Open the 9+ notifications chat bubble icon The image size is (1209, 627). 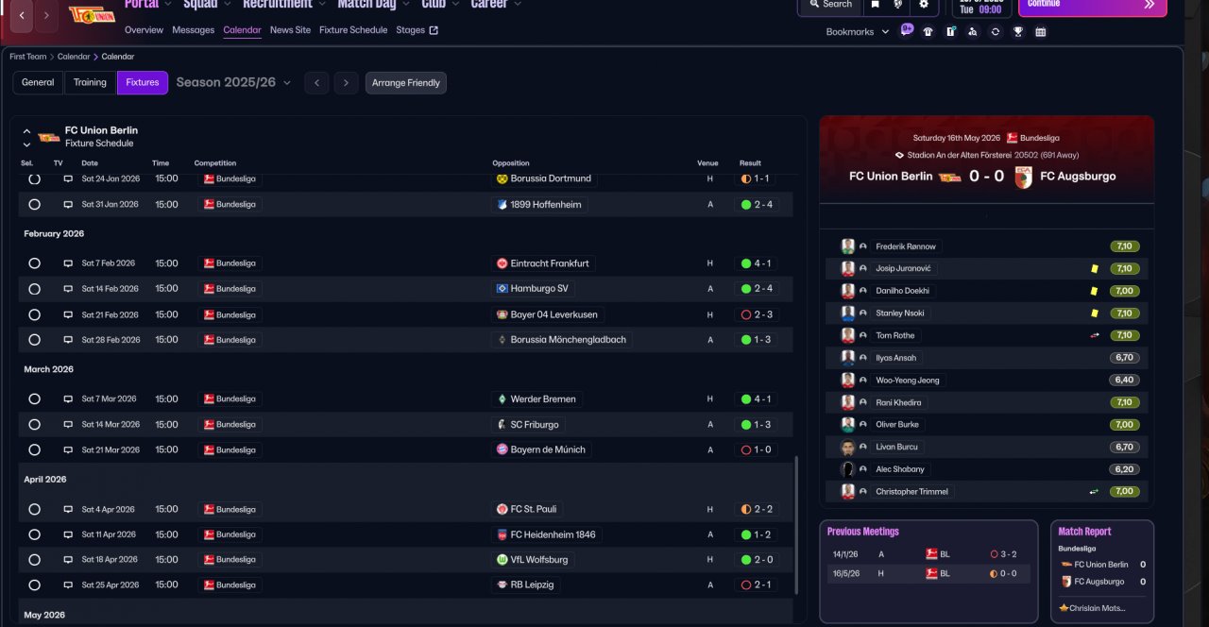coord(907,30)
